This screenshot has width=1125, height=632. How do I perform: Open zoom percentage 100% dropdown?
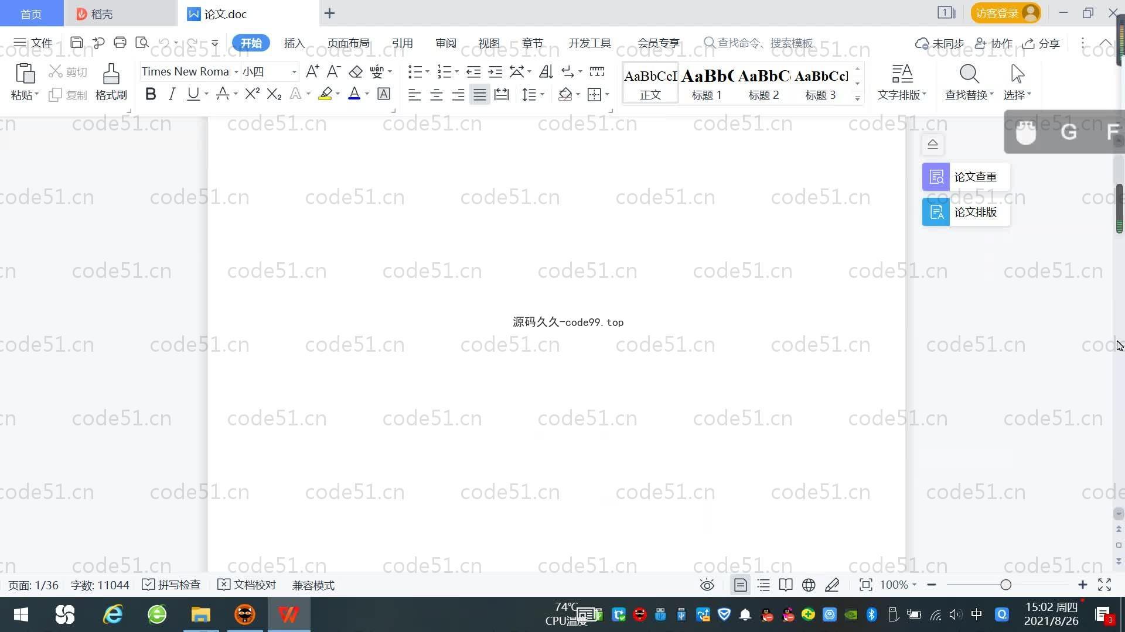(914, 585)
